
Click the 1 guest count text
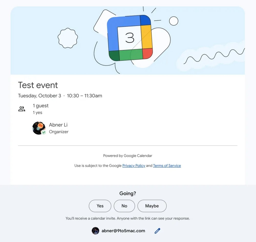tap(41, 106)
